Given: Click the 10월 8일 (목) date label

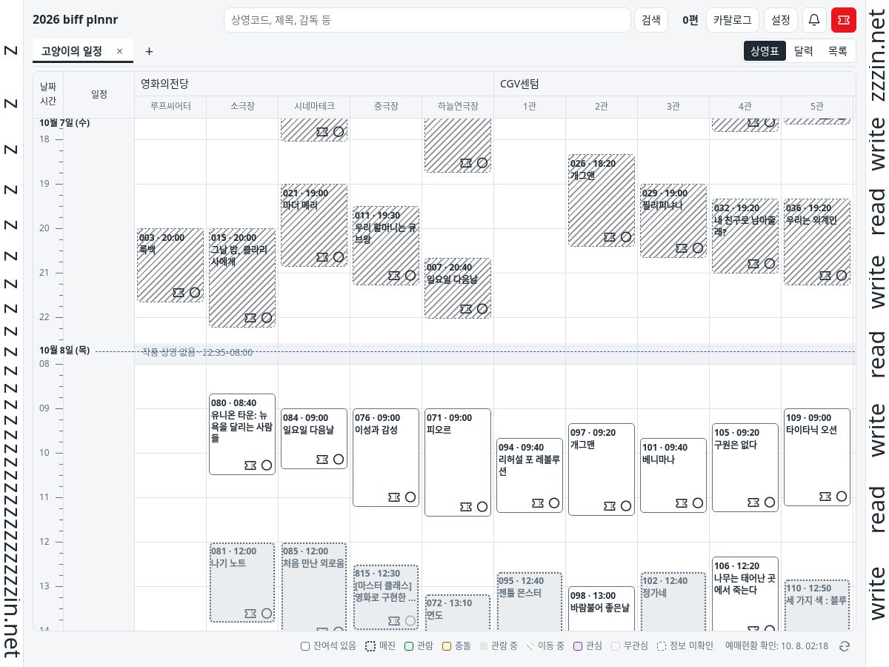Looking at the screenshot, I should point(64,350).
